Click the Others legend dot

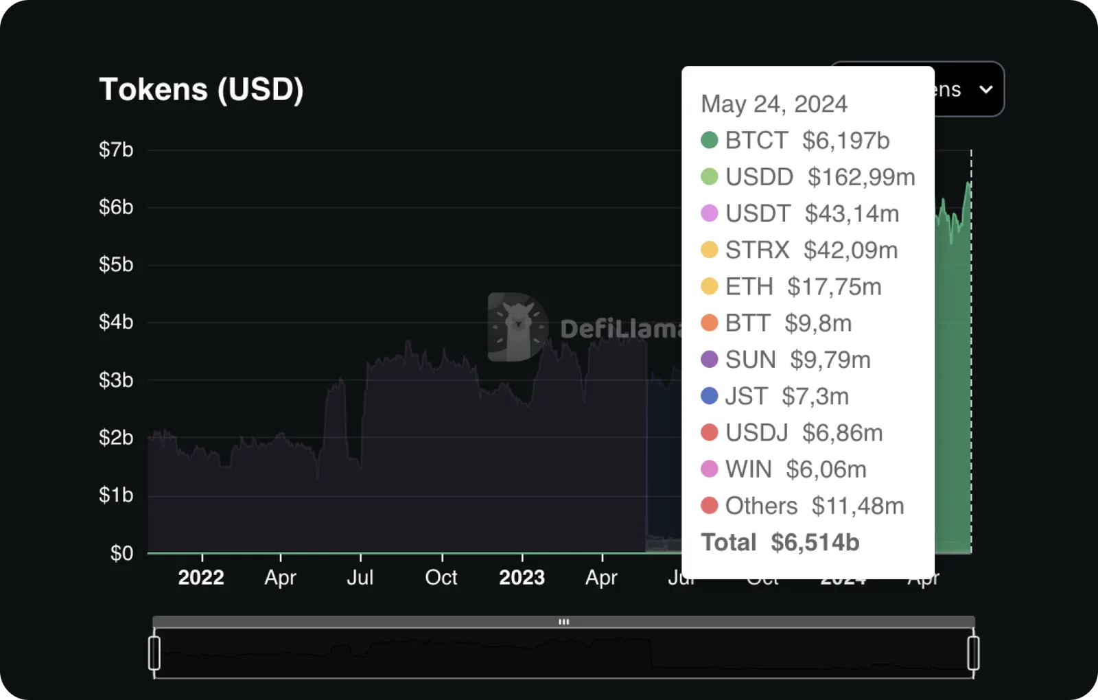click(709, 506)
